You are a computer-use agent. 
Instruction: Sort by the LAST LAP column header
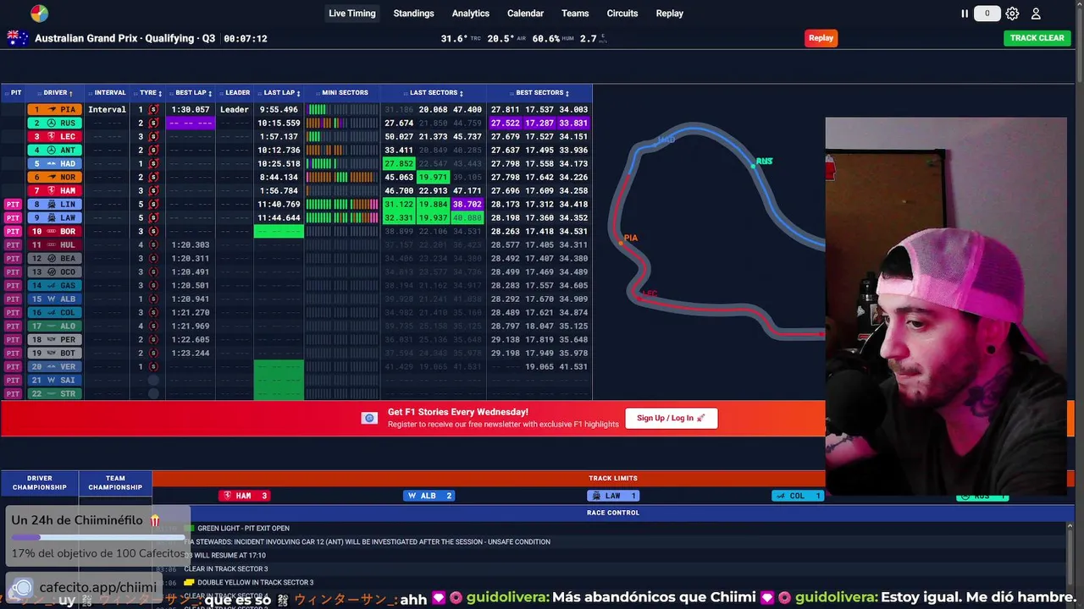[x=279, y=93]
